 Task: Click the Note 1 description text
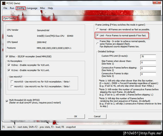(x=128, y=83)
